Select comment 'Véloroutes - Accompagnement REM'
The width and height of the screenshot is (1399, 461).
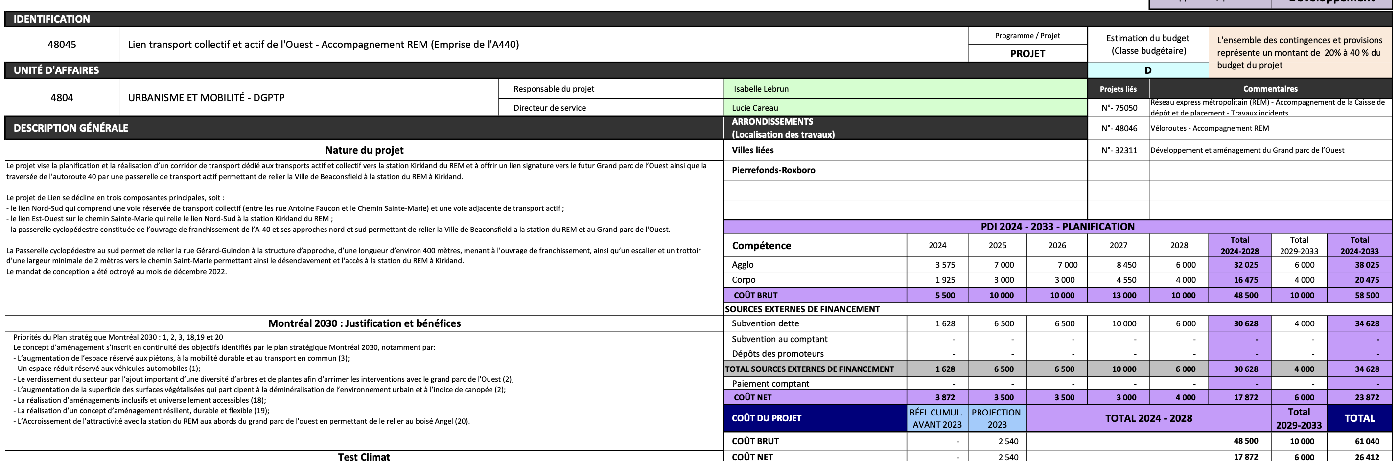1210,128
